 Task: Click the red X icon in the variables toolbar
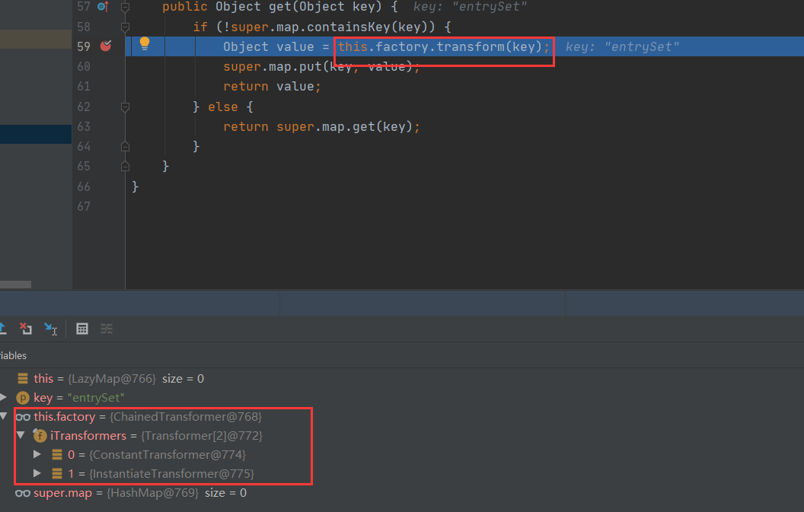25,328
